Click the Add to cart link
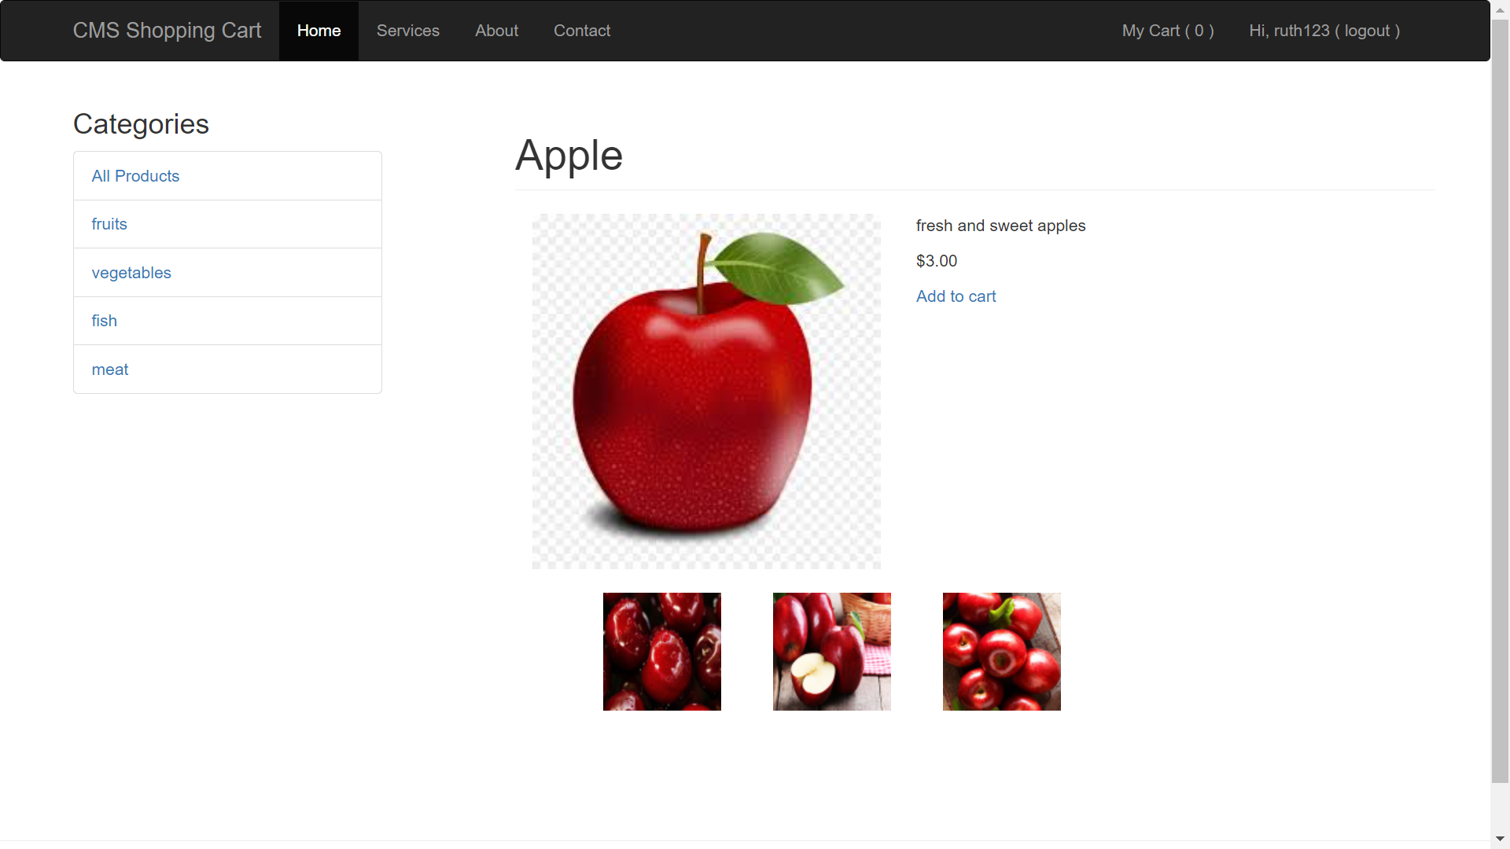Screen dimensions: 1510x849 click(x=956, y=296)
